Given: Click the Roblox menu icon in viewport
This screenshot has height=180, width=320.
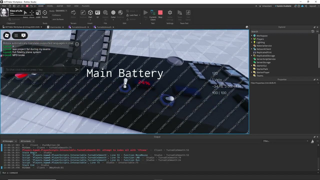Looking at the screenshot, I should (x=7, y=35).
